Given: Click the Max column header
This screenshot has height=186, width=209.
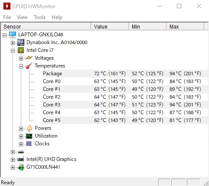Looking at the screenshot, I should (186, 27).
